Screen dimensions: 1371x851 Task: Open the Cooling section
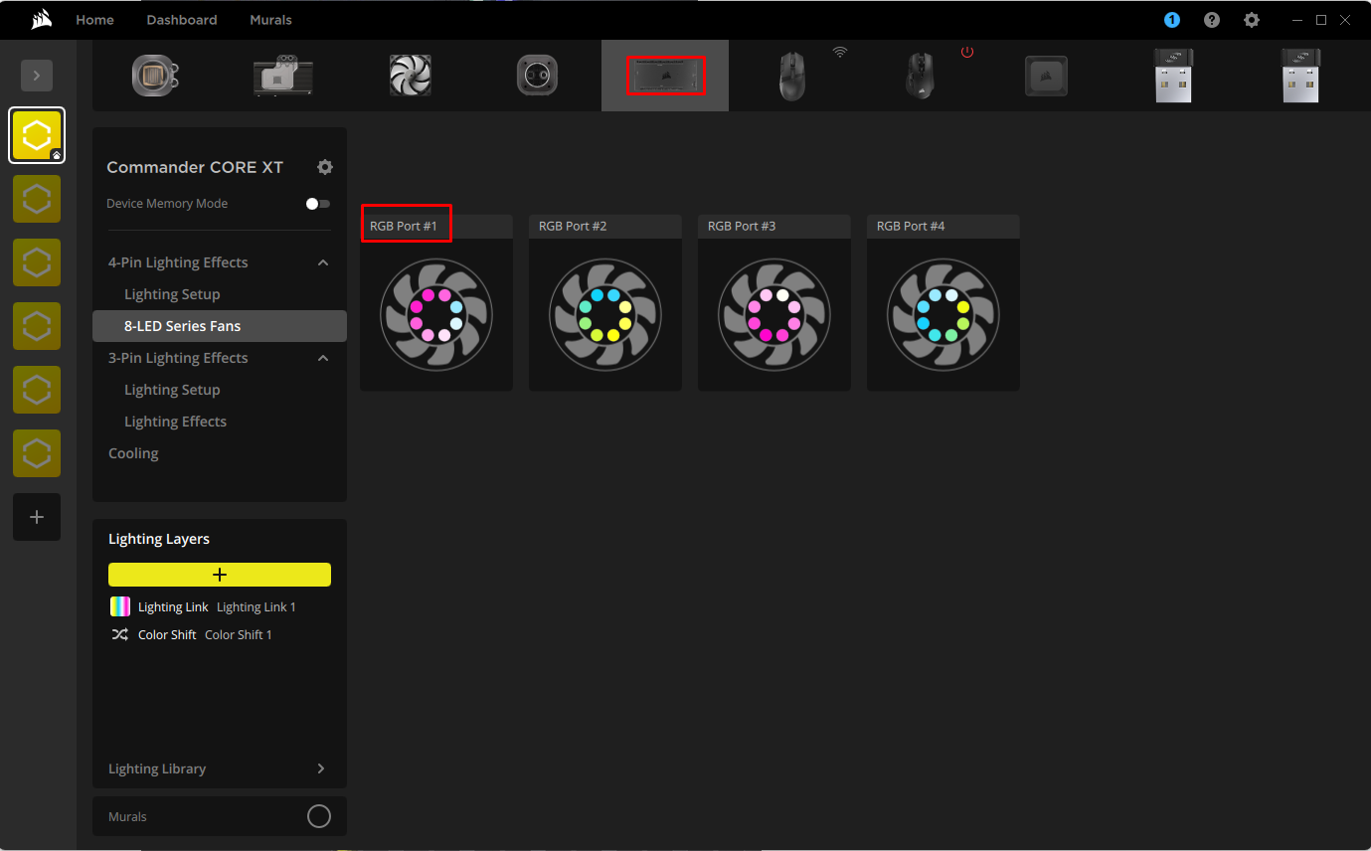133,453
